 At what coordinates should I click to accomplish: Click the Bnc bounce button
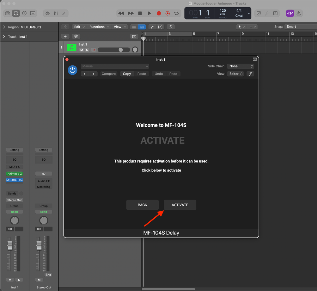[48, 275]
